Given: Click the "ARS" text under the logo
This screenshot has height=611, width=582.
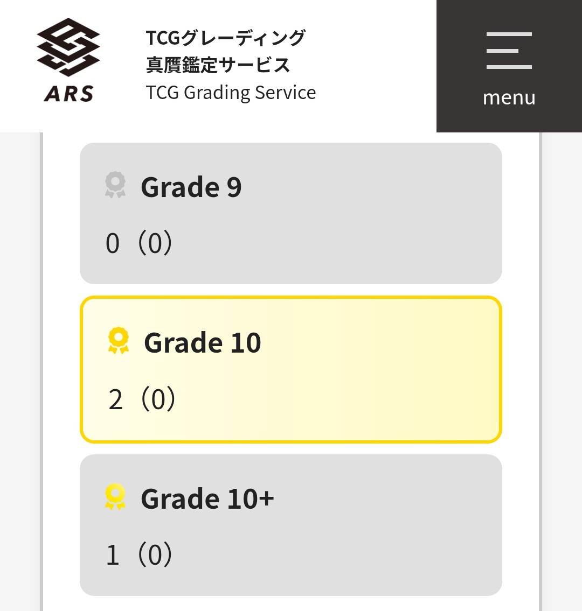Looking at the screenshot, I should click(68, 94).
